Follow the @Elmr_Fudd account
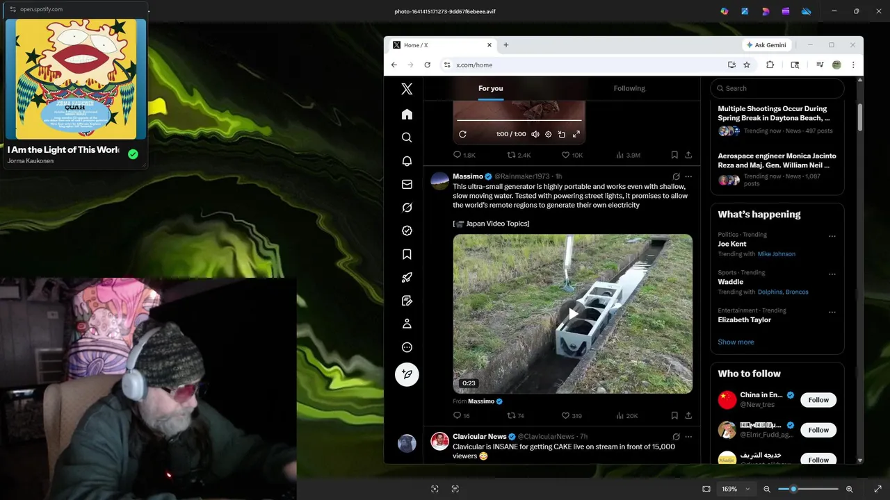 click(818, 430)
